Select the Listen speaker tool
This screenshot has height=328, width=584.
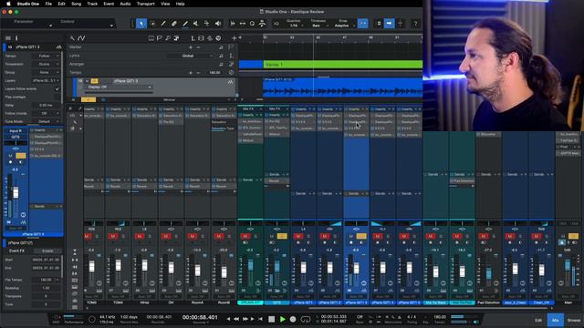[218, 24]
